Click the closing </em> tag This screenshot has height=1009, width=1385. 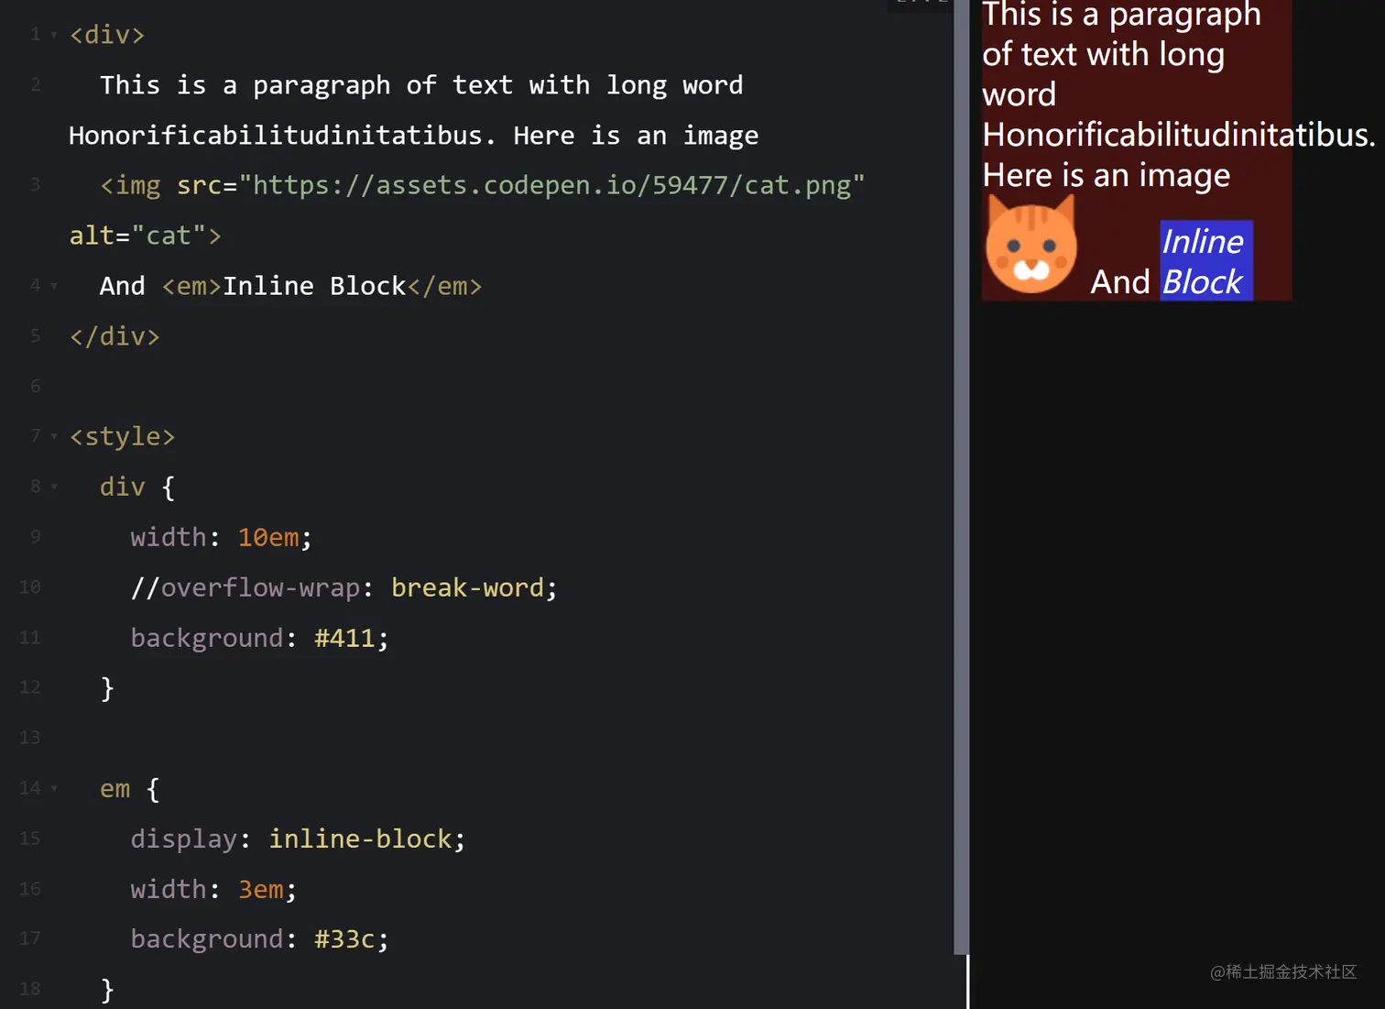[x=444, y=286]
